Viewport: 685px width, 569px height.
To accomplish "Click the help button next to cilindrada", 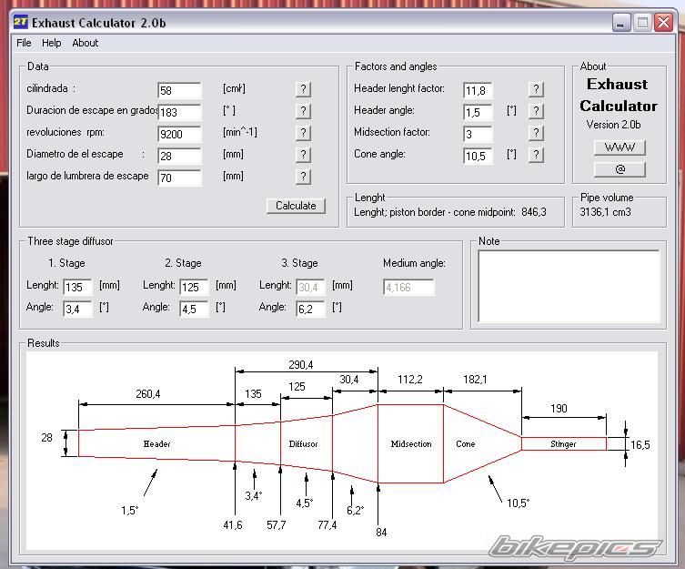I will 303,89.
